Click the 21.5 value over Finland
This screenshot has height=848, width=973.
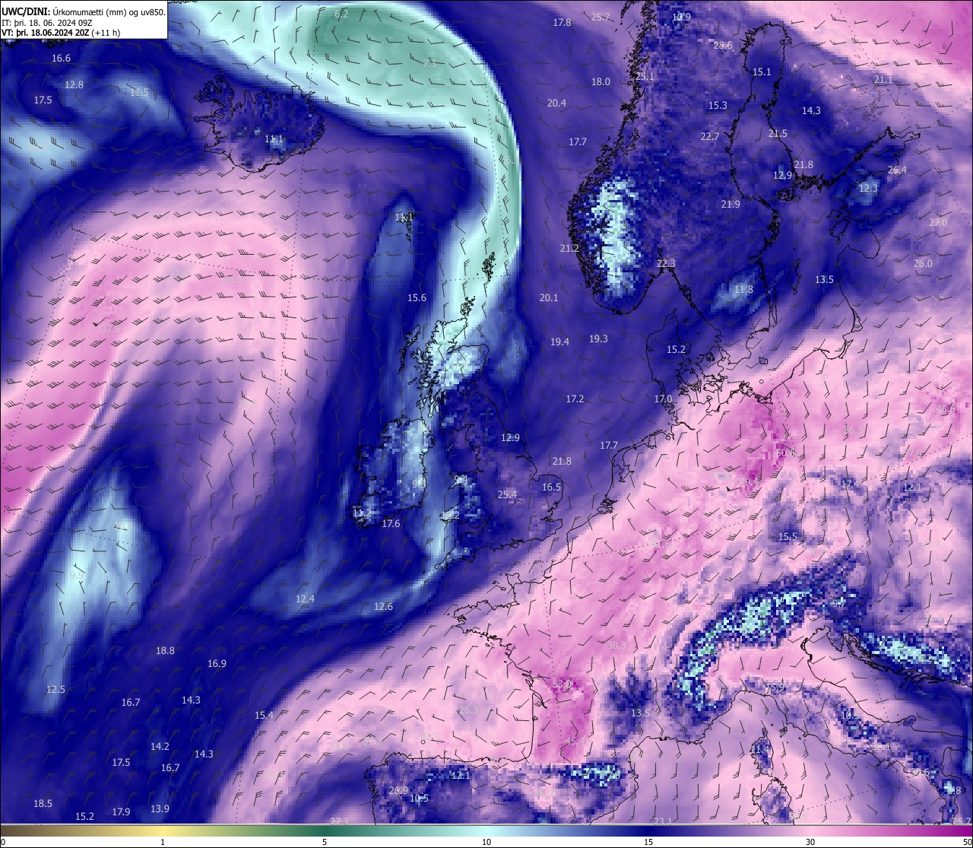click(x=778, y=134)
